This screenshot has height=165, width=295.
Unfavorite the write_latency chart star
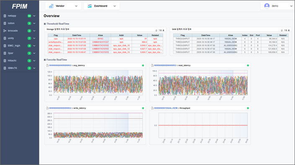tap(143, 108)
